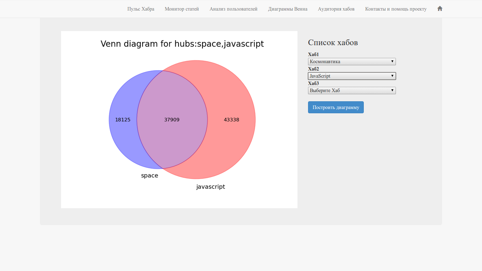
Task: Open Анализ пользователей section
Action: point(233,9)
